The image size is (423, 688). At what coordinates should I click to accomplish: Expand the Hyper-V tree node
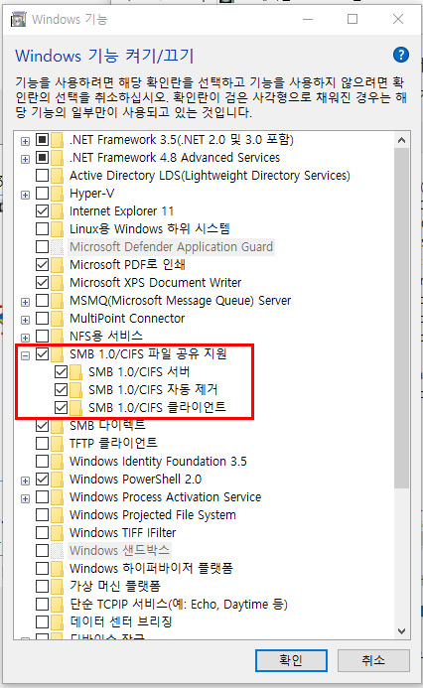(x=26, y=195)
